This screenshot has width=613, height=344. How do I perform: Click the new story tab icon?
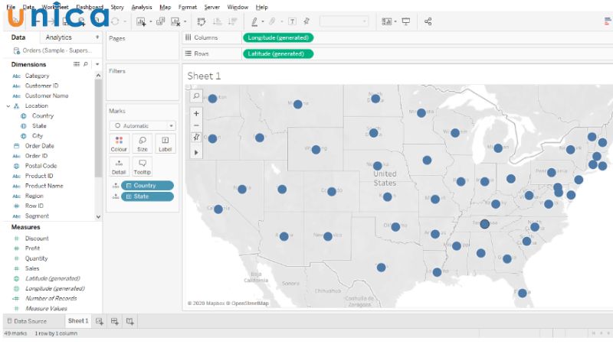(x=129, y=321)
